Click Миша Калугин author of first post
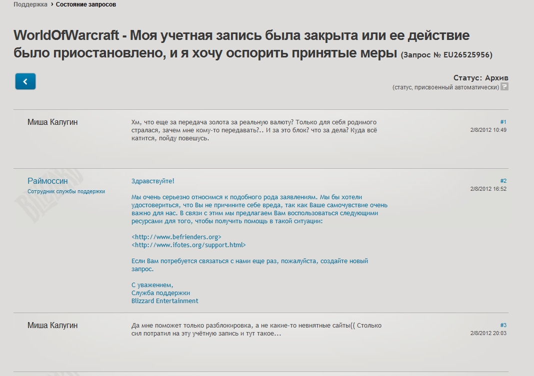This screenshot has height=376, width=534. coord(52,122)
